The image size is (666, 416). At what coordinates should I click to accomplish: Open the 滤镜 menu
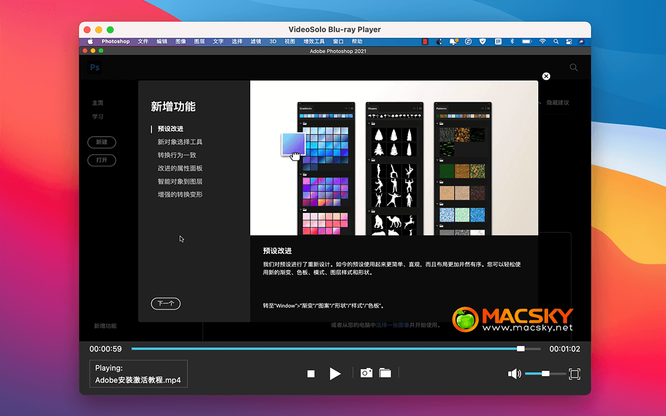(x=256, y=42)
